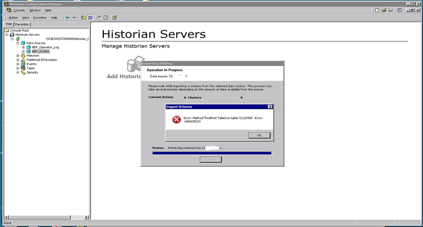Click the Forward arrow toolbar icon
The width and height of the screenshot is (423, 227).
[x=74, y=18]
